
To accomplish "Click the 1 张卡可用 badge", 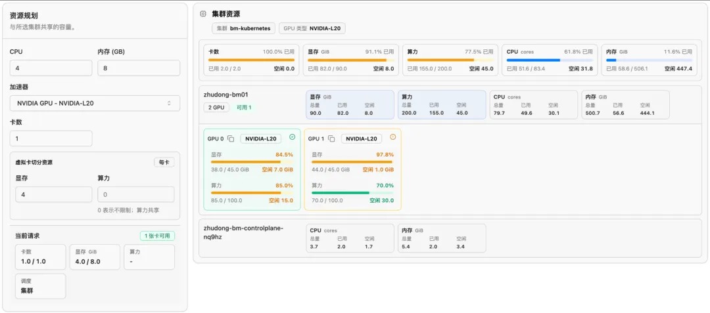I will tap(157, 236).
